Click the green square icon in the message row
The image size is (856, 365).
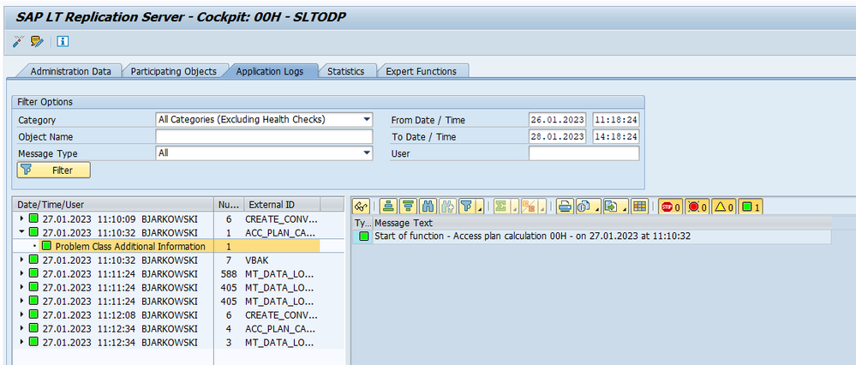click(x=363, y=236)
